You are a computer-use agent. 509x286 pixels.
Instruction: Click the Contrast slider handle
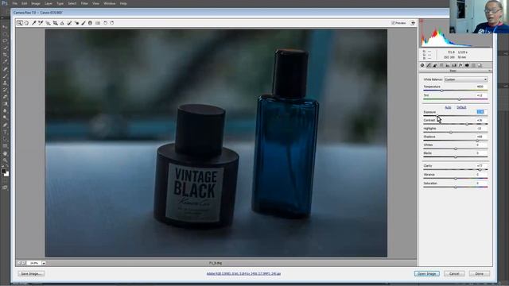point(467,124)
